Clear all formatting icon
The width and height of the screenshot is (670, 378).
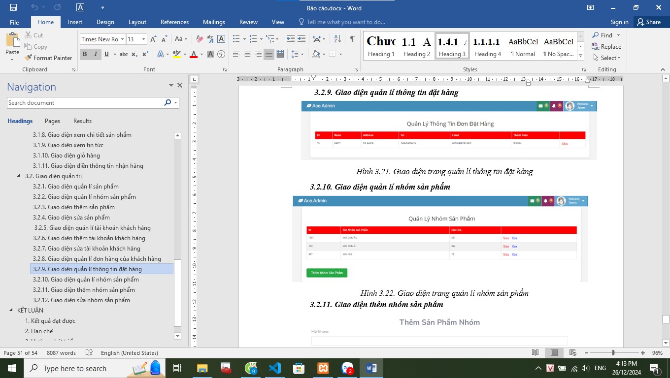tap(200, 39)
